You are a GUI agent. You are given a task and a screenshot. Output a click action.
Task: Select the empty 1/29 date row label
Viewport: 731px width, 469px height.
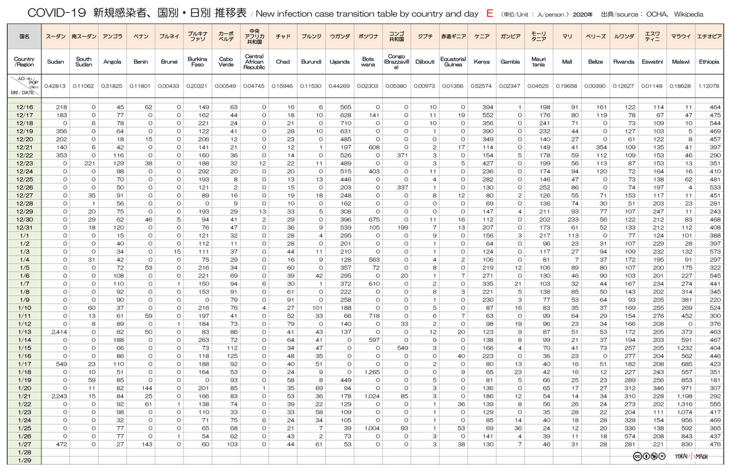point(24,460)
